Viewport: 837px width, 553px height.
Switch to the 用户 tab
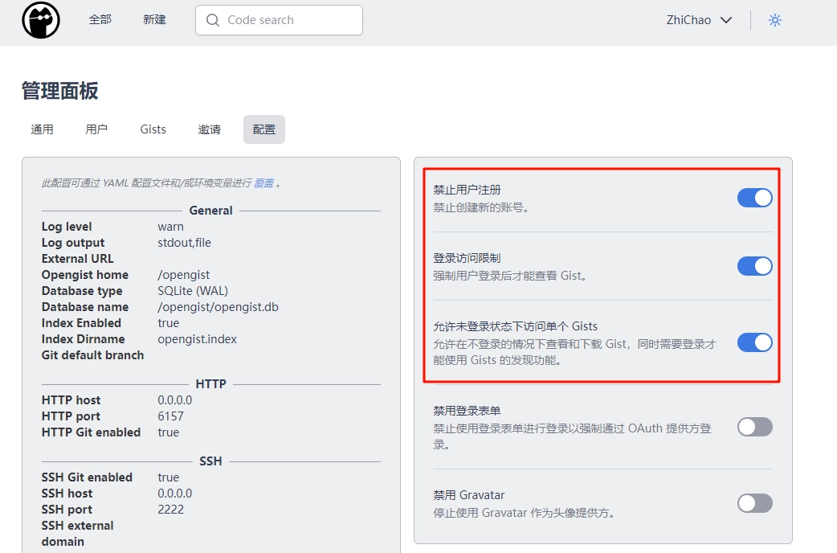pyautogui.click(x=96, y=129)
